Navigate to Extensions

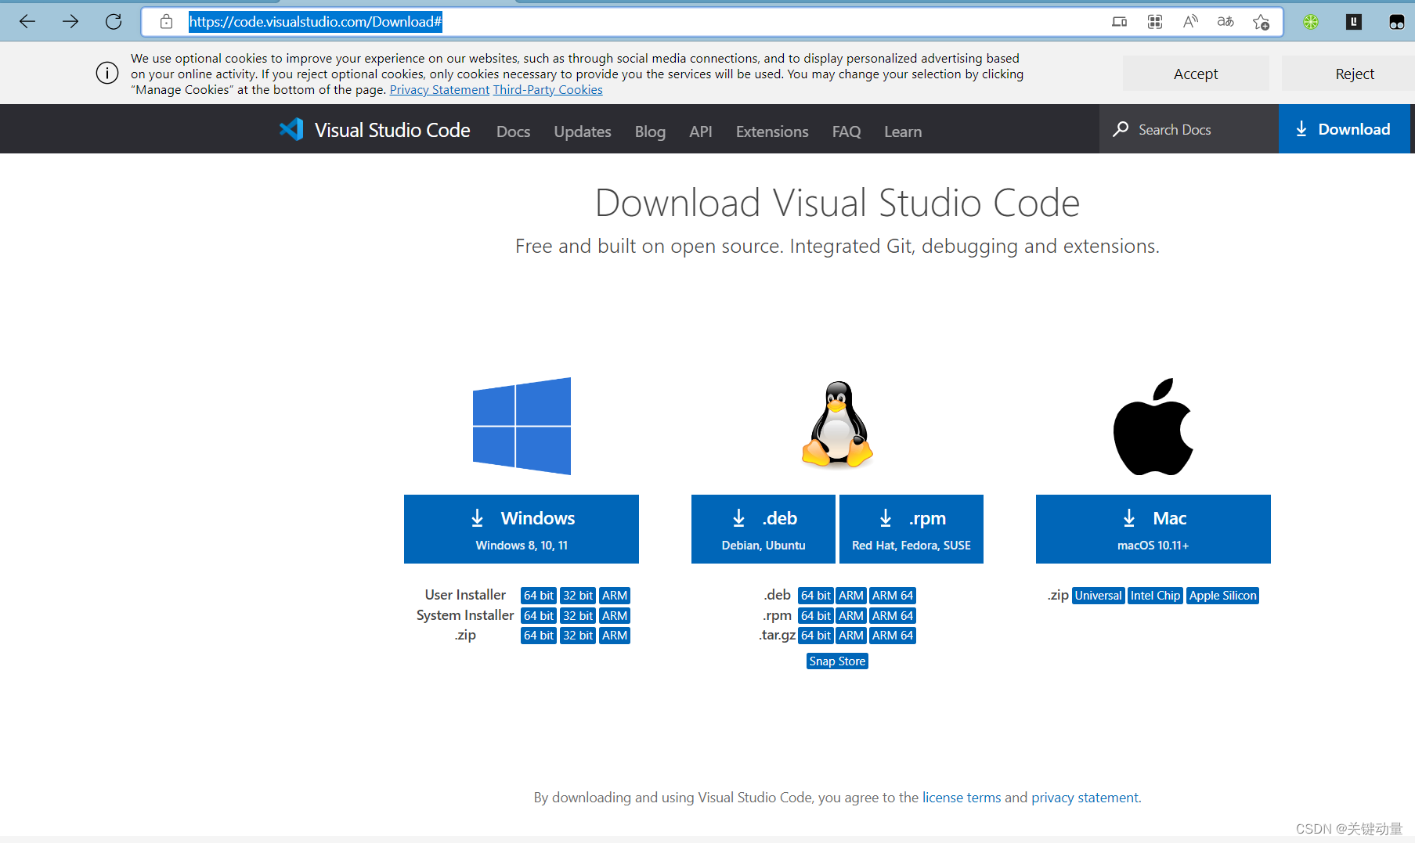point(772,131)
